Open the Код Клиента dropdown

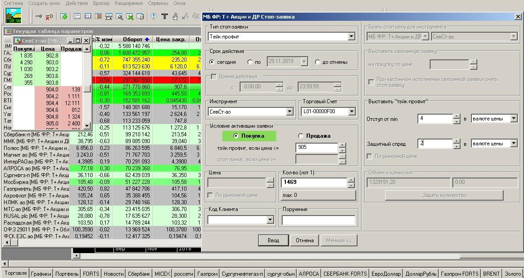pos(270,220)
